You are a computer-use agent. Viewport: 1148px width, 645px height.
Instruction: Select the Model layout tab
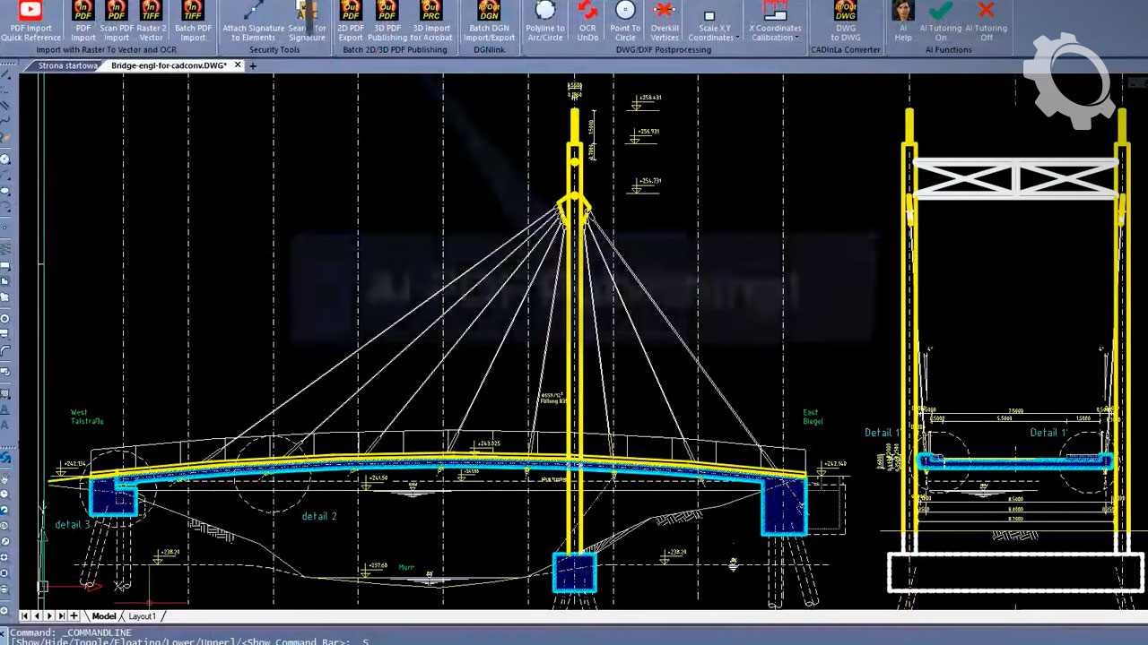coord(104,616)
